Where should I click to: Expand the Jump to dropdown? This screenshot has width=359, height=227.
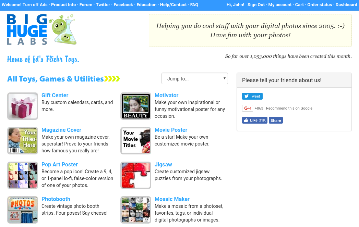194,78
